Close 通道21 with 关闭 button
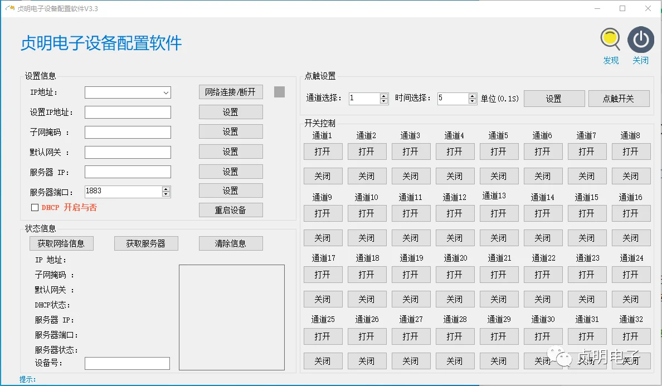 pos(499,299)
